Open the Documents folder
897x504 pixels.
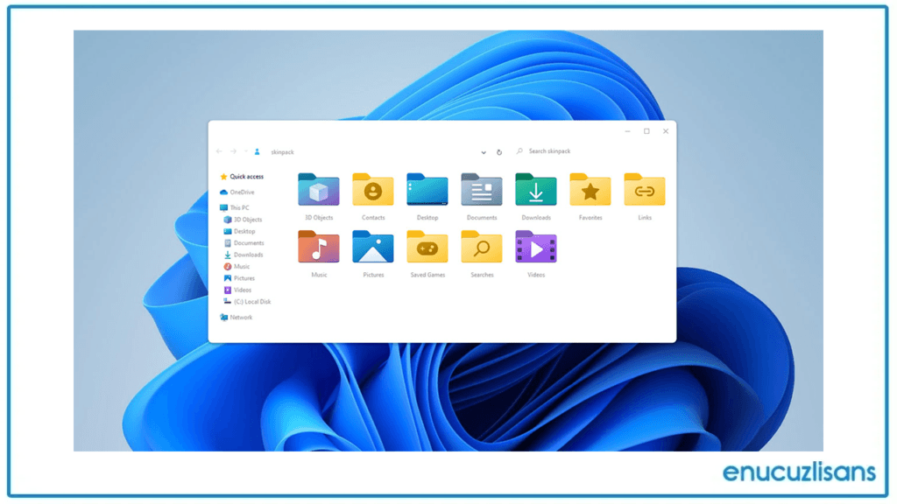(x=481, y=190)
